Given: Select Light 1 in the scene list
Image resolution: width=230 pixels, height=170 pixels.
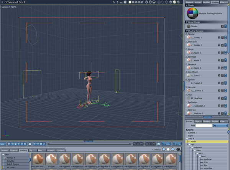Looking at the screenshot, I should click(191, 135).
